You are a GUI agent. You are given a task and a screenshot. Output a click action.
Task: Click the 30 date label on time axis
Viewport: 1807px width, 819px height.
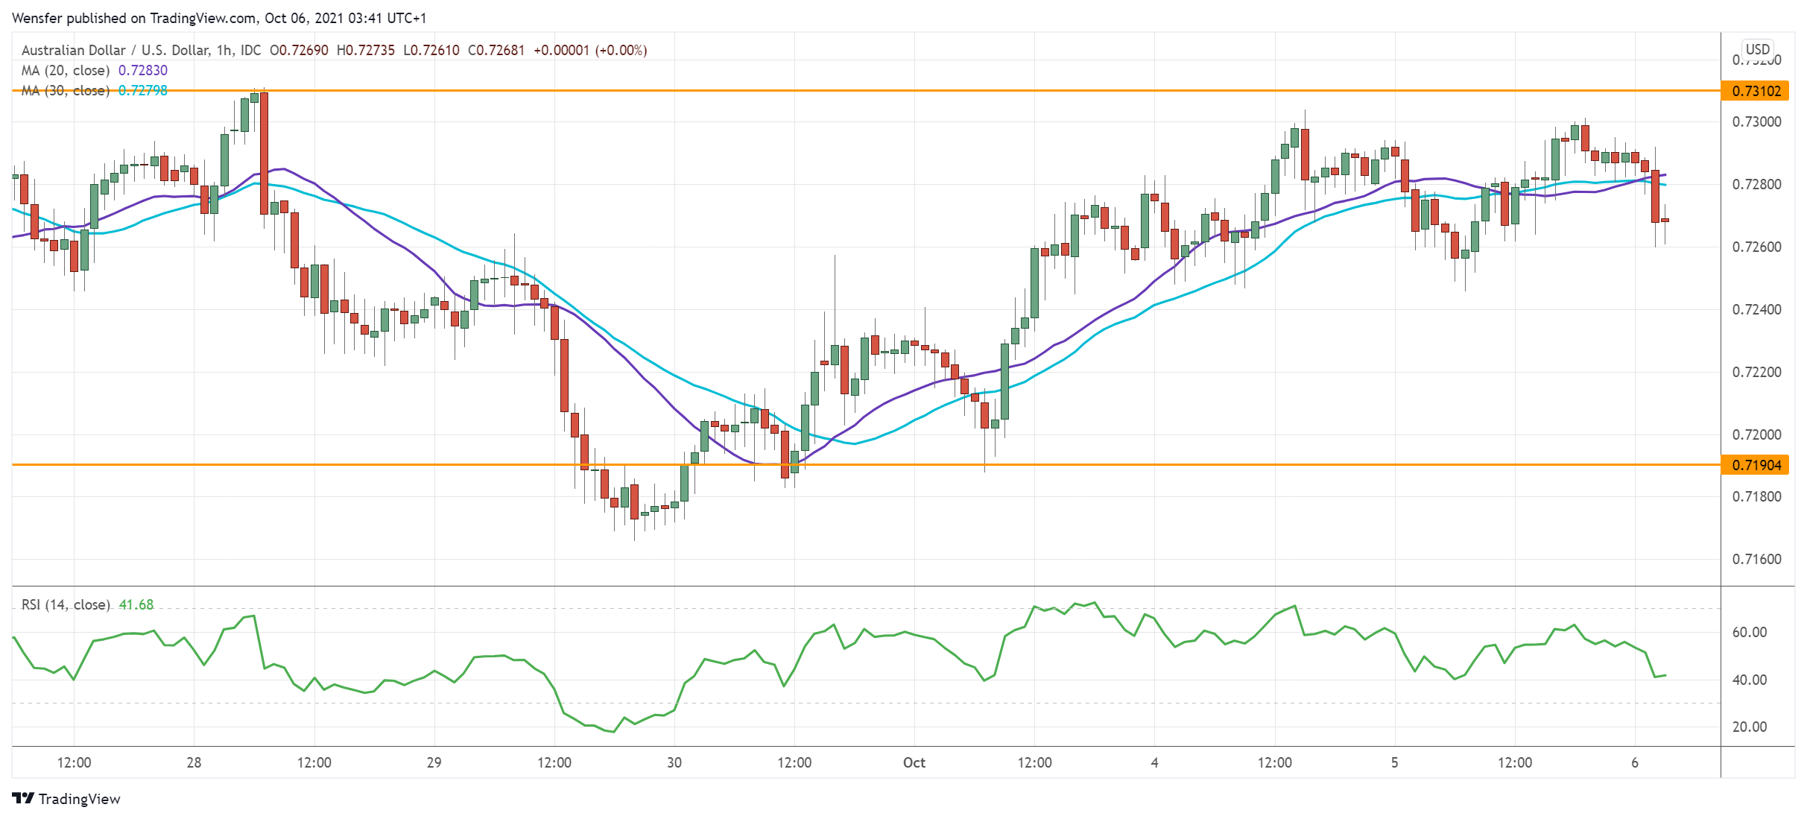674,762
